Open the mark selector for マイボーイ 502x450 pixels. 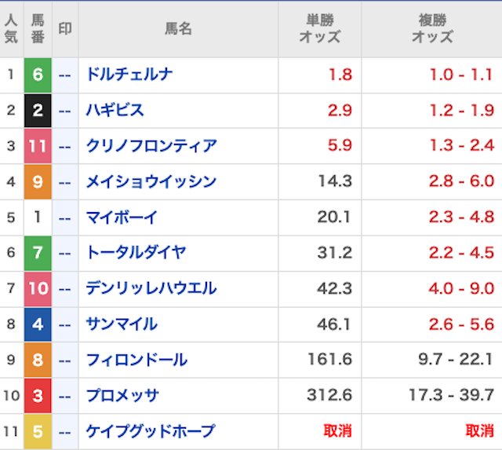65,218
